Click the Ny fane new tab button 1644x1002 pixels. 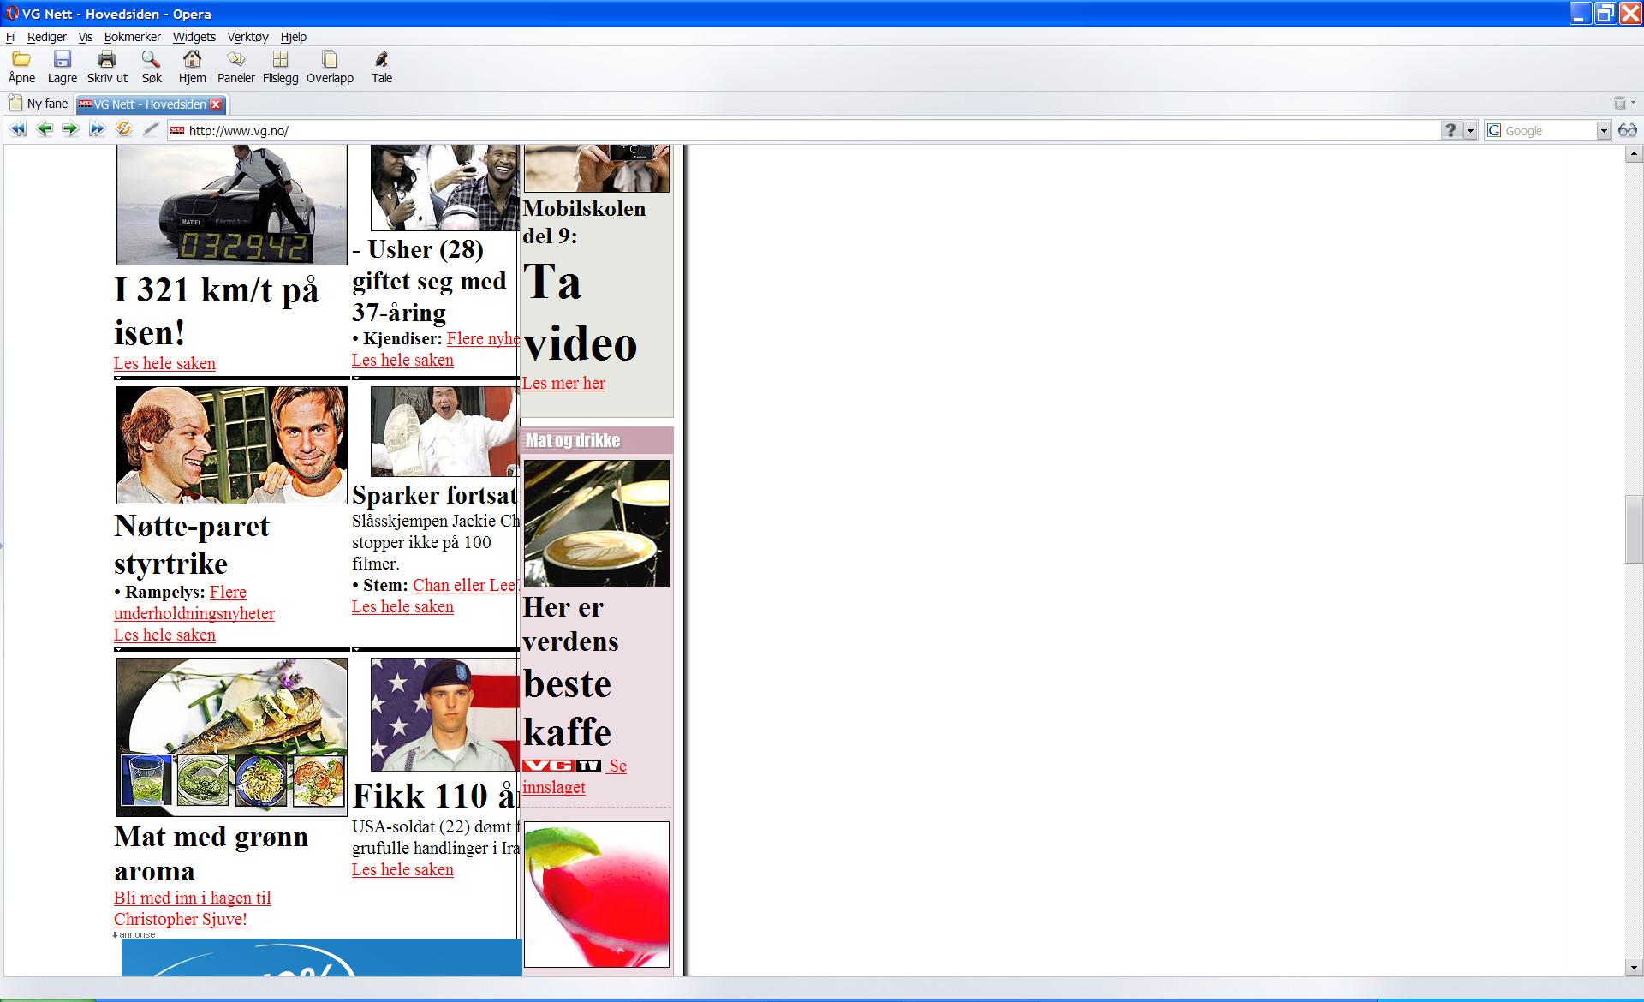[x=38, y=104]
